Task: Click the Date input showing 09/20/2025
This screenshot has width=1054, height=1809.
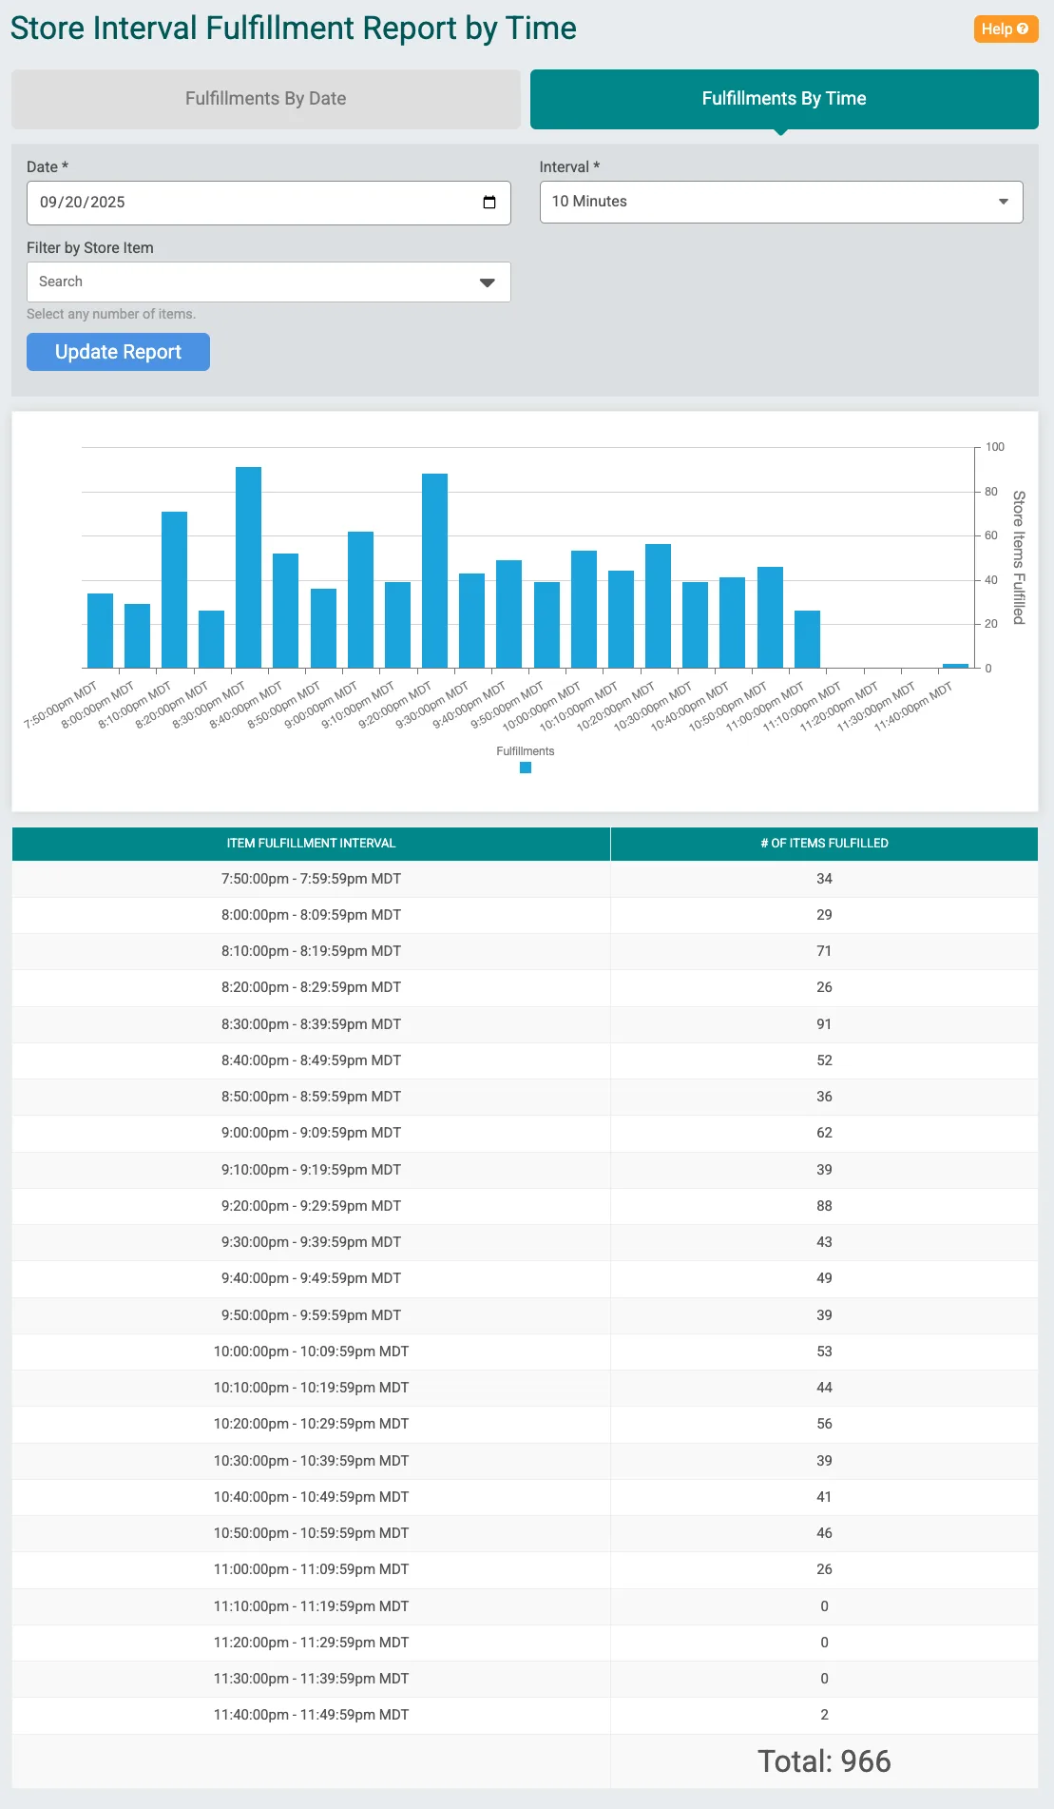Action: [247, 203]
